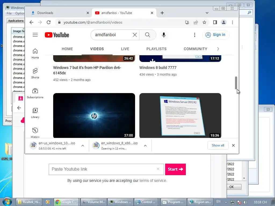Open Realtek folder taskbar button
275x206 pixels.
[x=29, y=202]
